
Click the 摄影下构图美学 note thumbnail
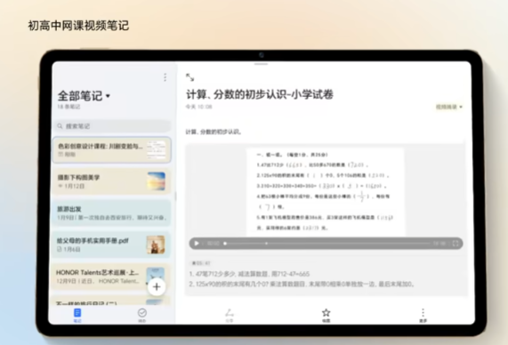157,181
